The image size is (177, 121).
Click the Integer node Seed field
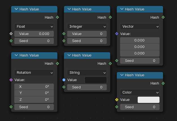tap(87, 41)
